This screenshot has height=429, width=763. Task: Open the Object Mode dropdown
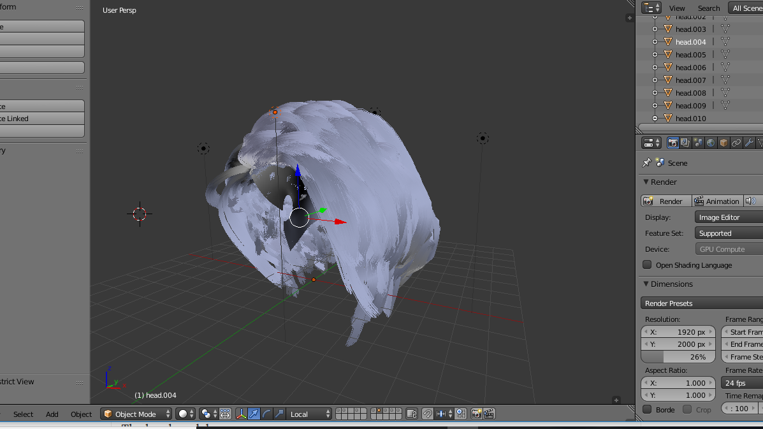click(x=136, y=414)
